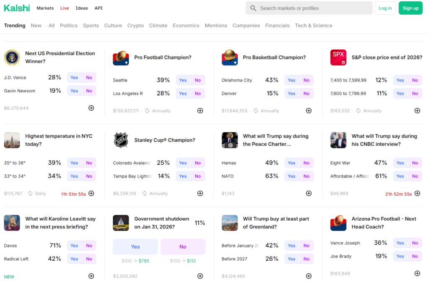Screen dimensions: 429x288
Task: Click plus icon on Next US Presidential Election card
Action: (91, 108)
